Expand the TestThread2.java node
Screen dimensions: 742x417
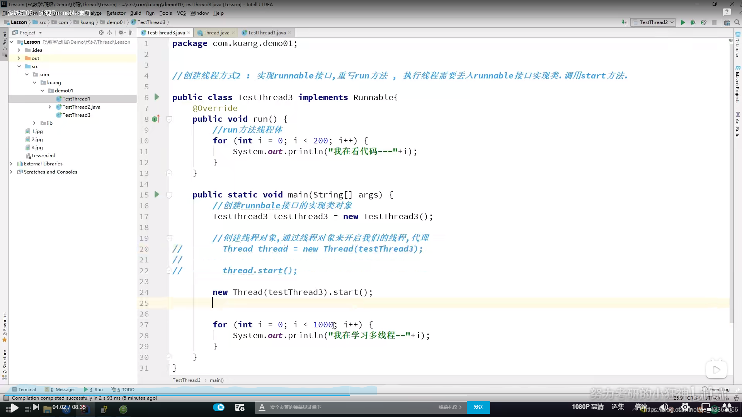(x=49, y=107)
